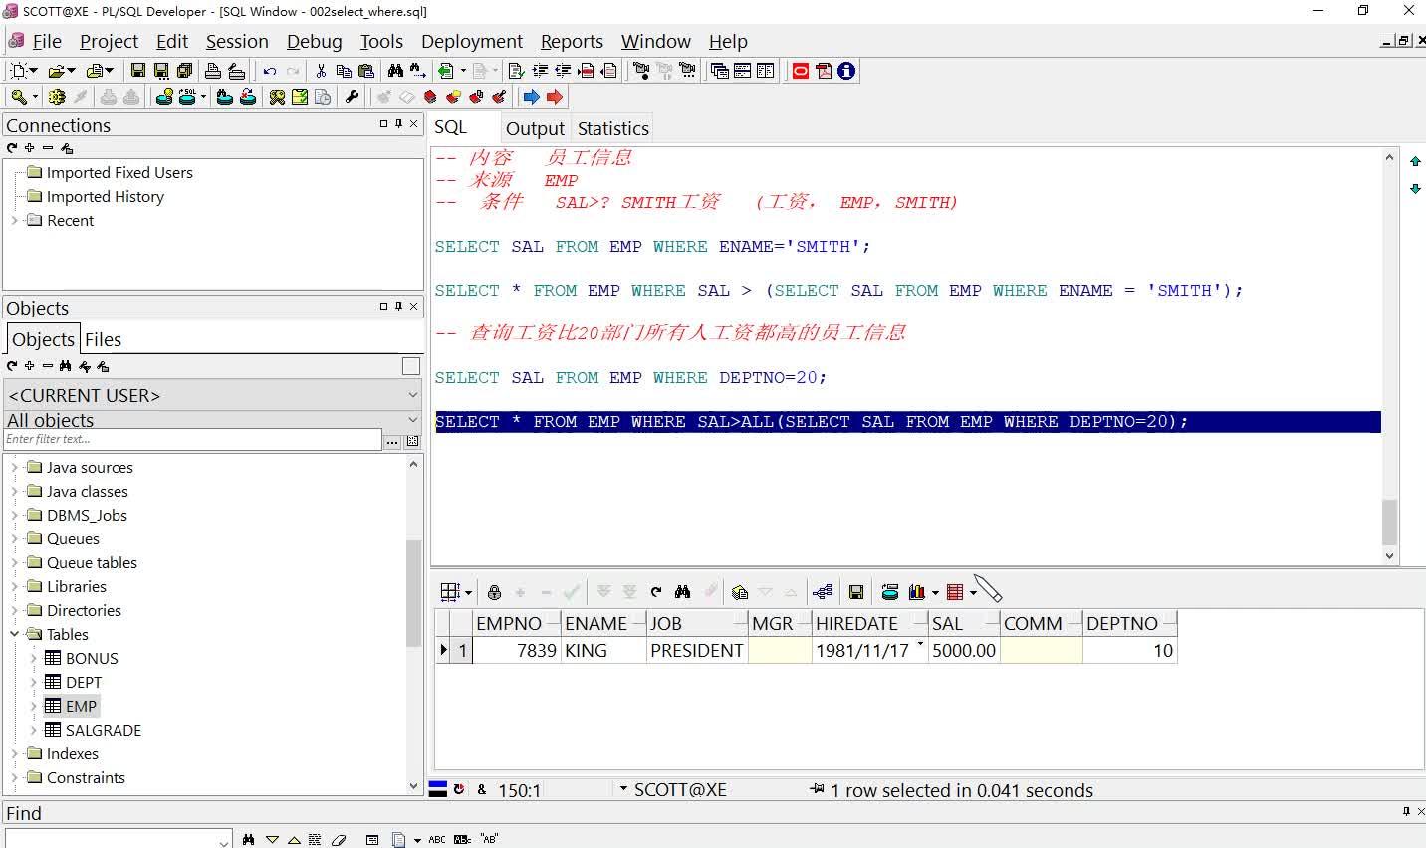The height and width of the screenshot is (848, 1426).
Task: Click the green up arrow beside SQL editor
Action: click(1415, 161)
